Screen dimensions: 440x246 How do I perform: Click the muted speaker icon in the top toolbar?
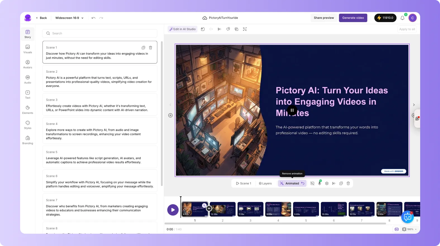(211, 29)
